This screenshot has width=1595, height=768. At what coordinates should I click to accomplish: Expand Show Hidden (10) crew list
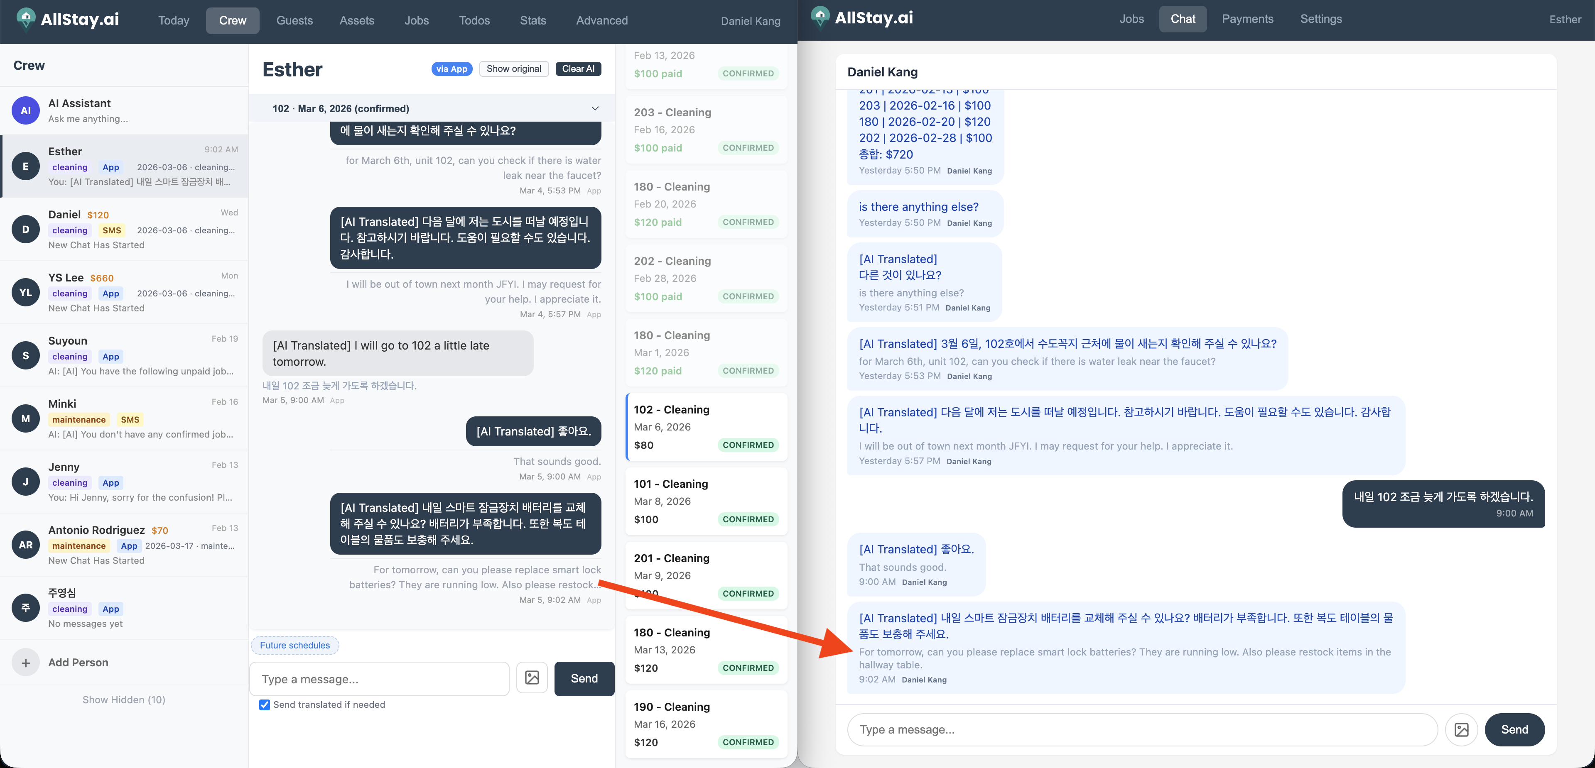(124, 700)
